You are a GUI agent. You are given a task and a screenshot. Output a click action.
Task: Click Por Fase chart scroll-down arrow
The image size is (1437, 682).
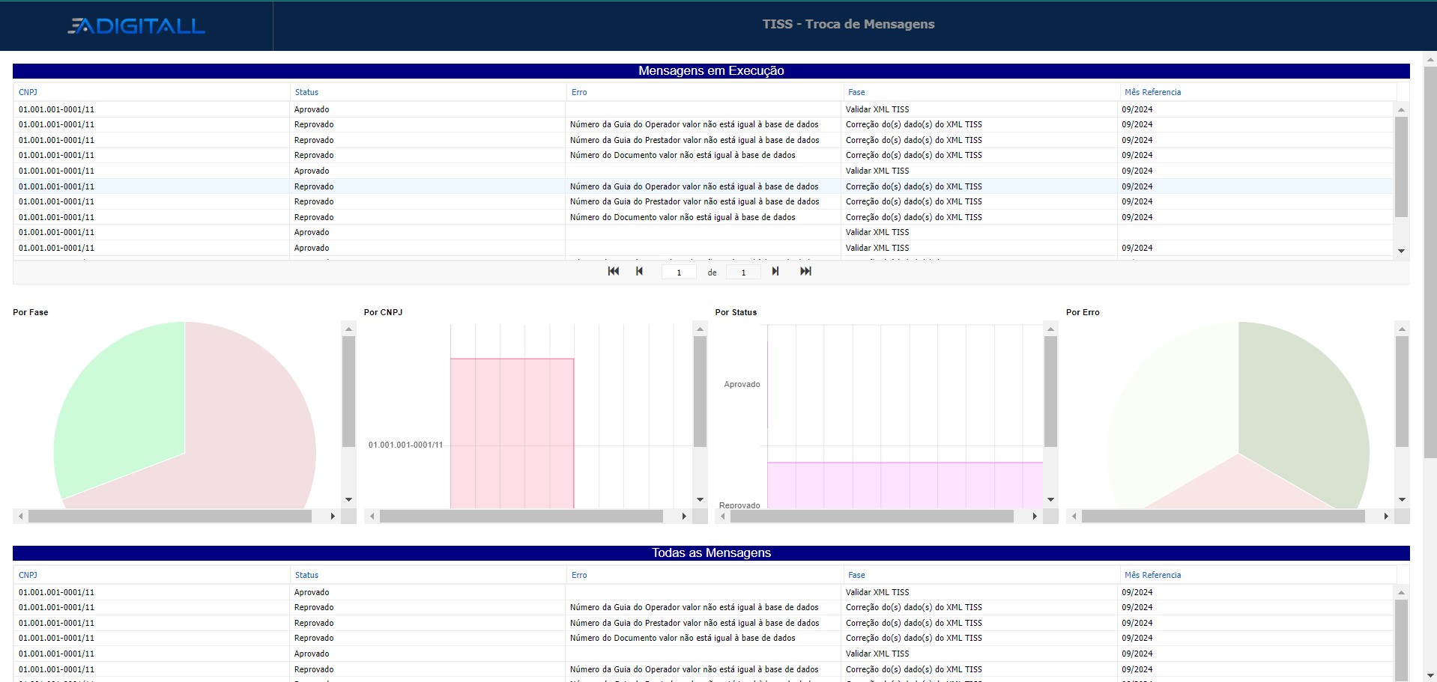click(x=348, y=499)
